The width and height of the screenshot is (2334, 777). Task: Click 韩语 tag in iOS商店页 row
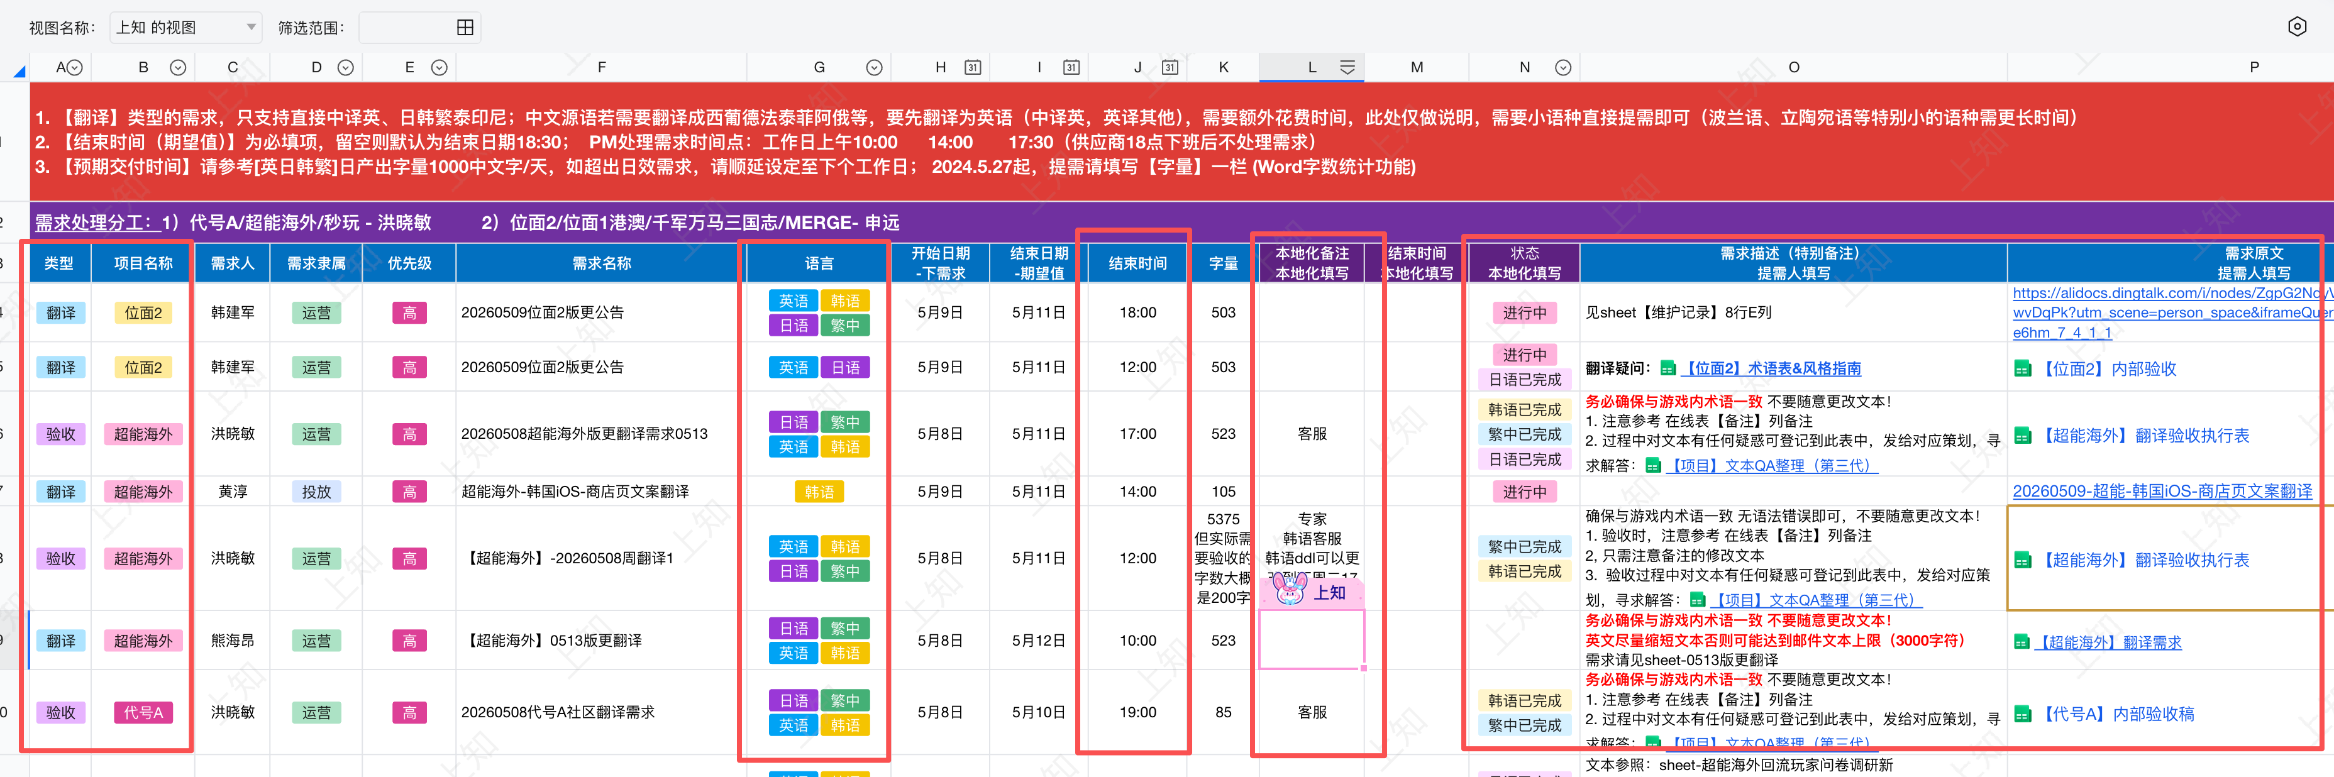click(819, 492)
